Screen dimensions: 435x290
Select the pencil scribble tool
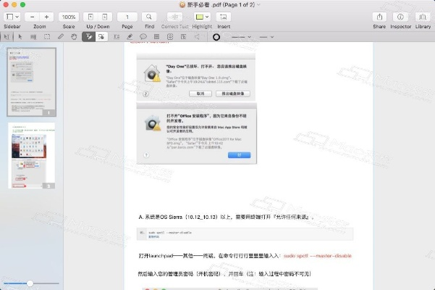tap(61, 37)
